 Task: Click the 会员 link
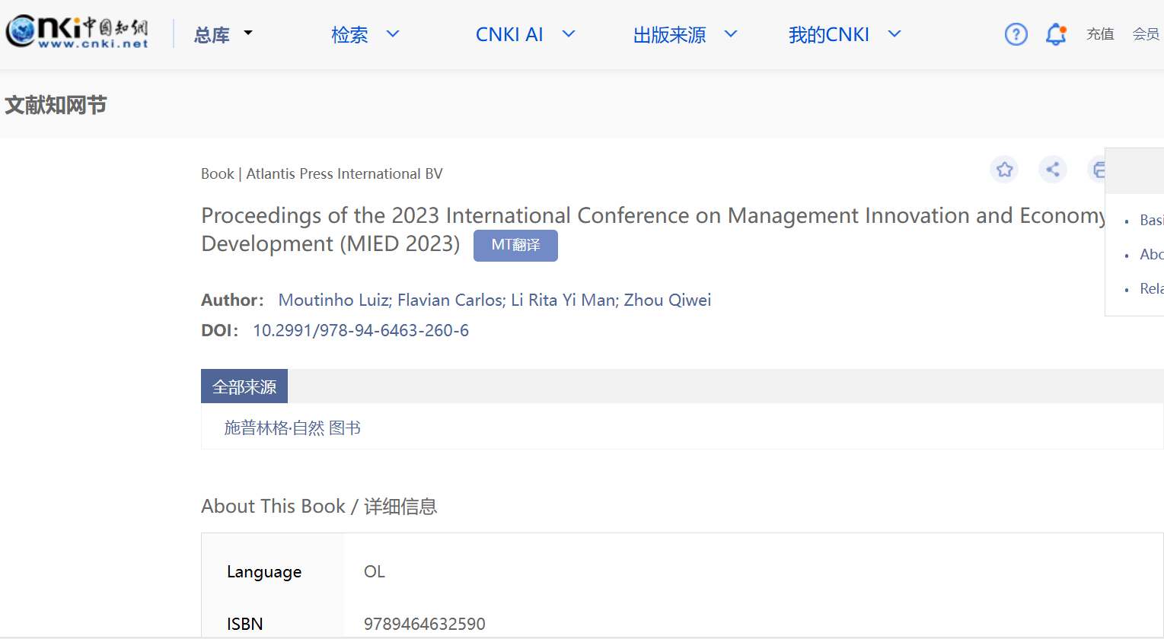[1145, 34]
